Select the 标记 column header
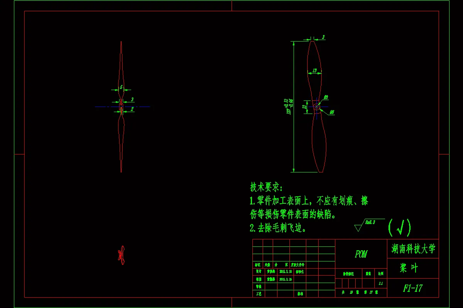Screen dimensions: 463x308 [258, 265]
